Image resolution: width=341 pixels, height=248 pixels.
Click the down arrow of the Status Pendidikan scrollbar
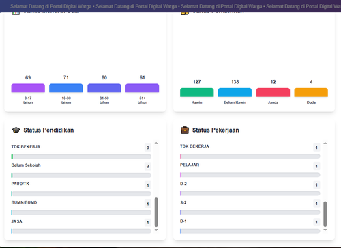156,230
